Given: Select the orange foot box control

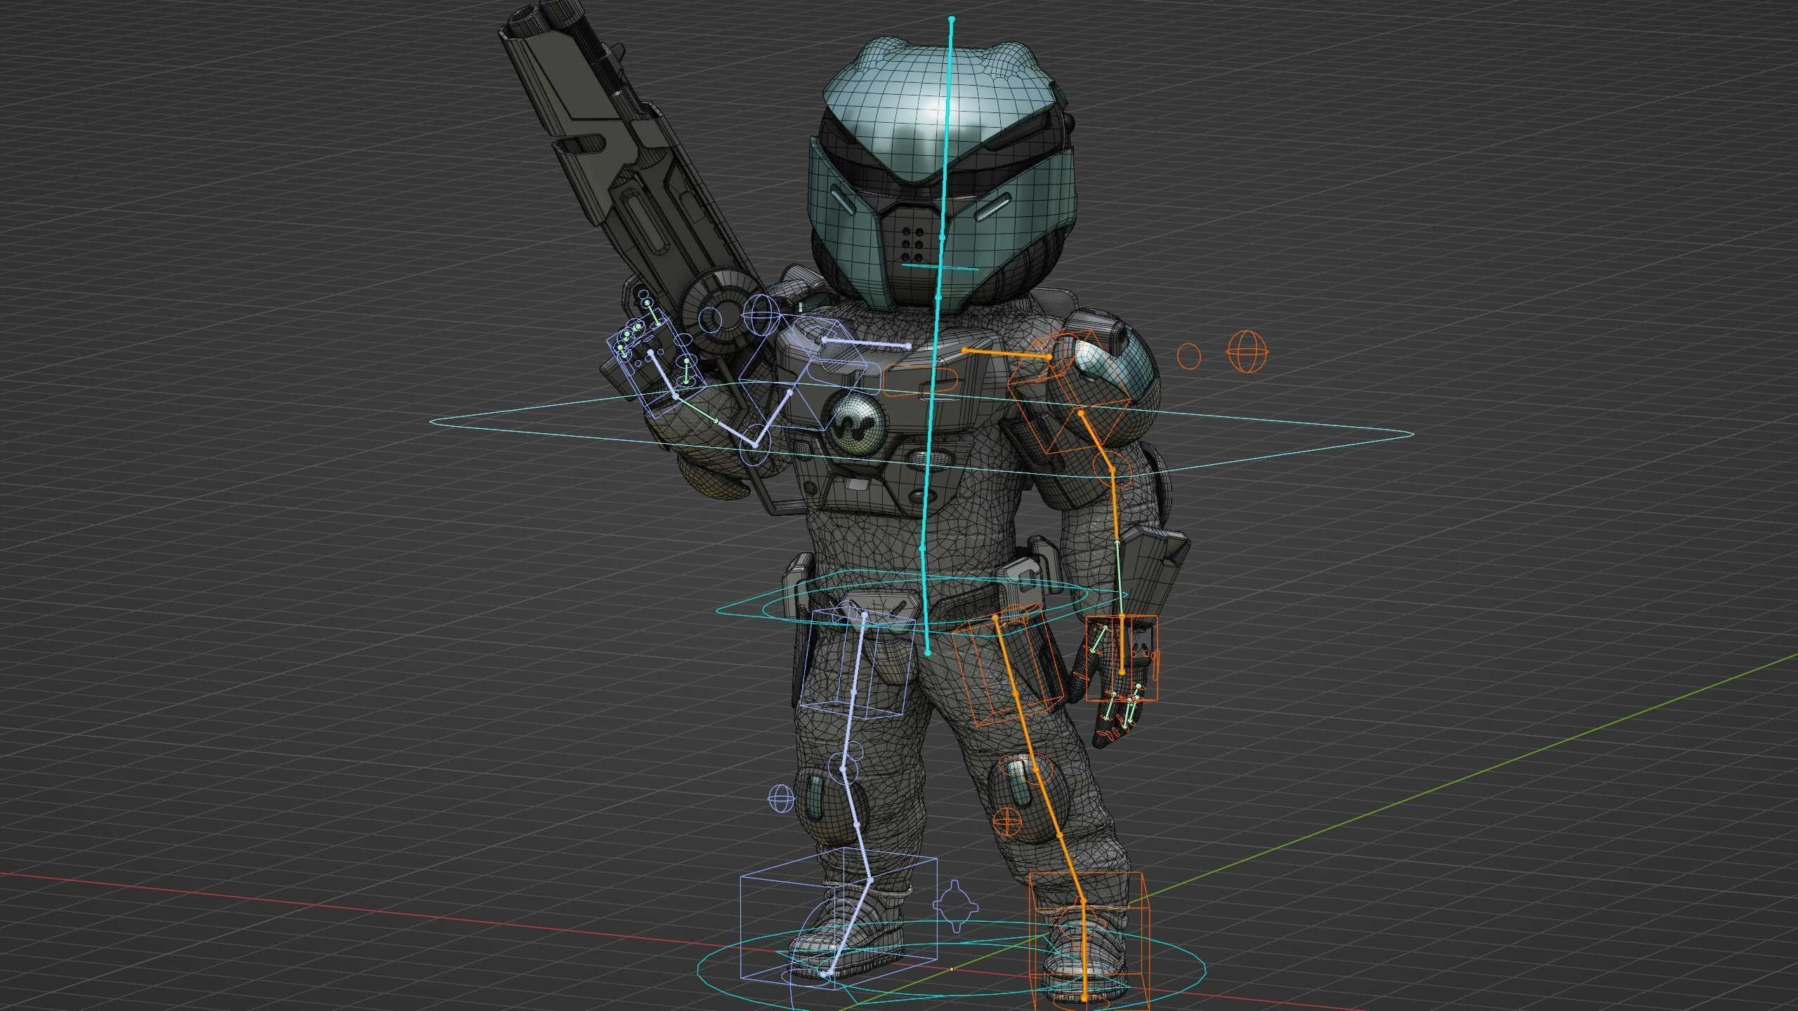Looking at the screenshot, I should tap(1089, 941).
